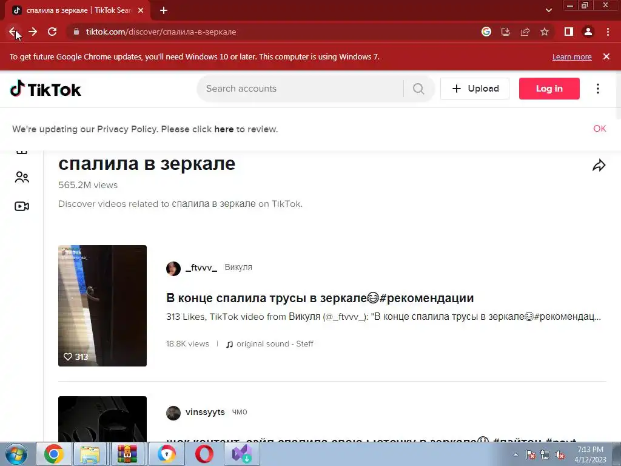Image resolution: width=621 pixels, height=466 pixels.
Task: Focus the Search accounts field
Action: [x=301, y=89]
